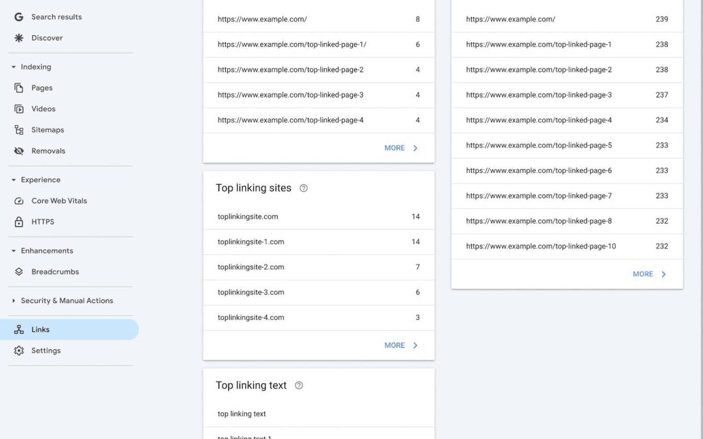
Task: Open help icon beside Top linking text
Action: pos(299,385)
